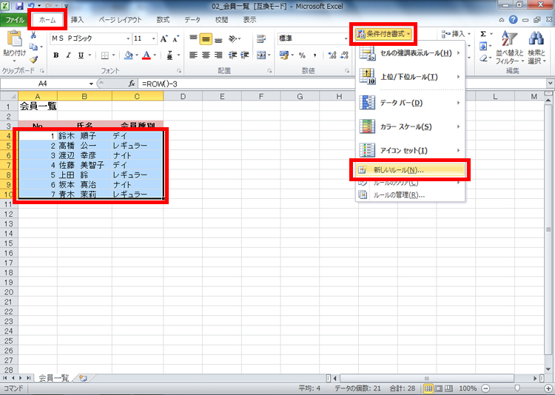Screen dimensions: 555x395
Task: Click the 挿入 cells button
Action: 457,34
